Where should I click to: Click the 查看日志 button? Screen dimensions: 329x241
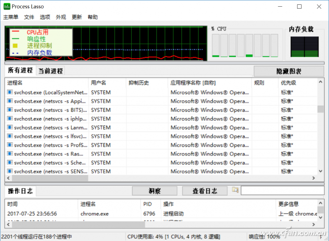(205, 191)
